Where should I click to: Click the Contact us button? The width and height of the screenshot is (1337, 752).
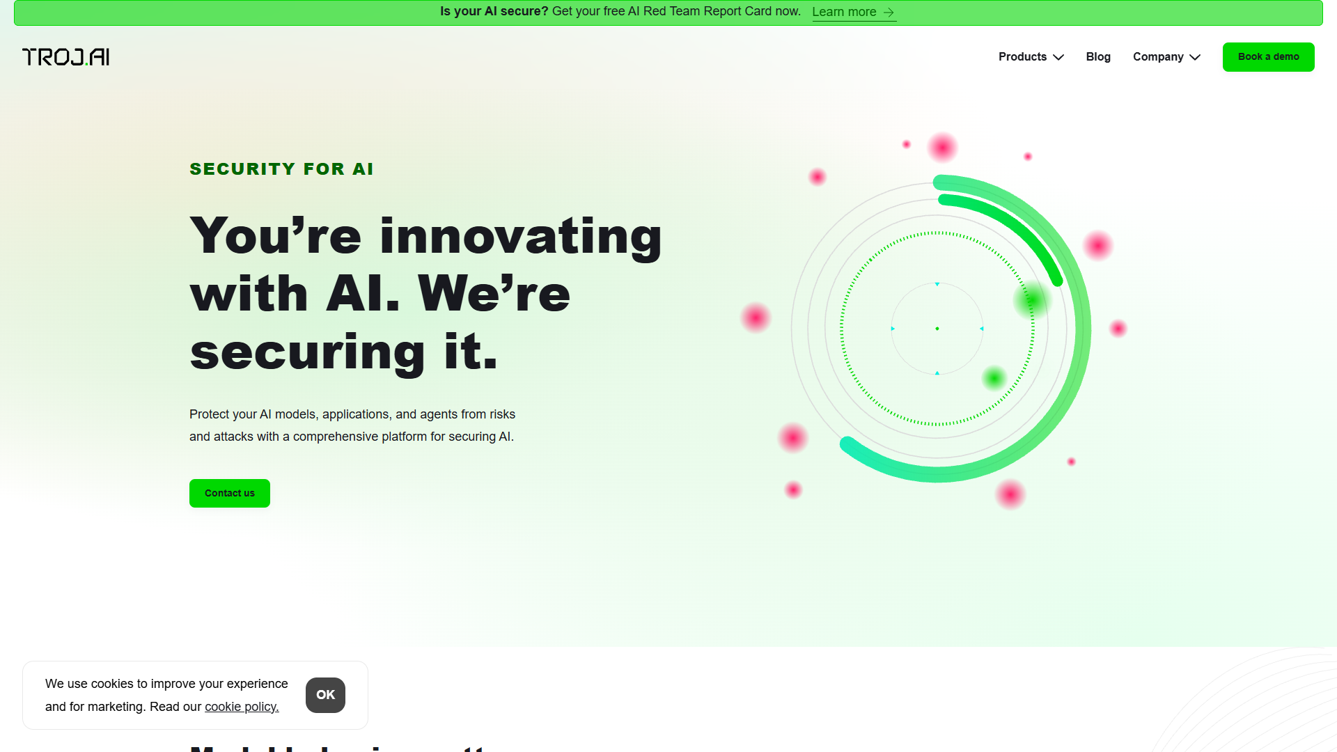click(x=230, y=493)
